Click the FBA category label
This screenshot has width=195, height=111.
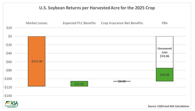164,23
